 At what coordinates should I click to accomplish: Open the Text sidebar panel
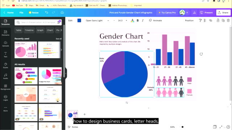pos(5,55)
